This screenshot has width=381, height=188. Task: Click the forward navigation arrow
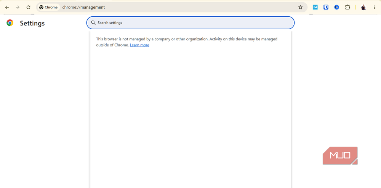[x=18, y=7]
